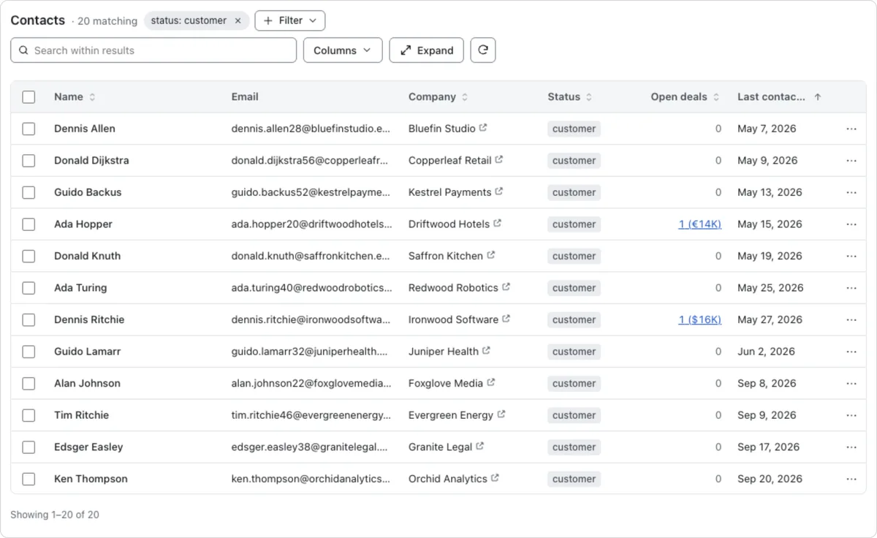877x538 pixels.
Task: Open external link icon beside Kestrel Payments
Action: [499, 192]
